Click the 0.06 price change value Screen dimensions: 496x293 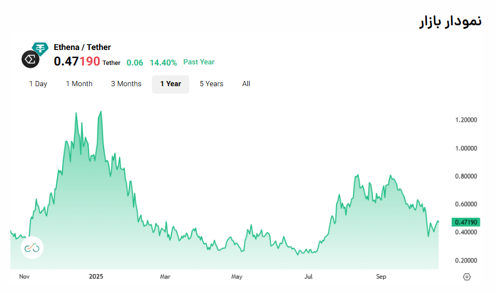[135, 62]
